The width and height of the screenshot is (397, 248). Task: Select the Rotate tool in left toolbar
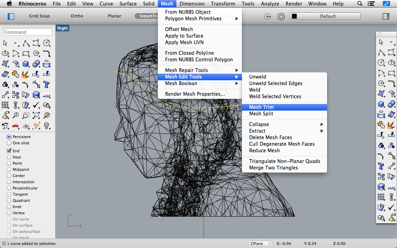click(26, 95)
